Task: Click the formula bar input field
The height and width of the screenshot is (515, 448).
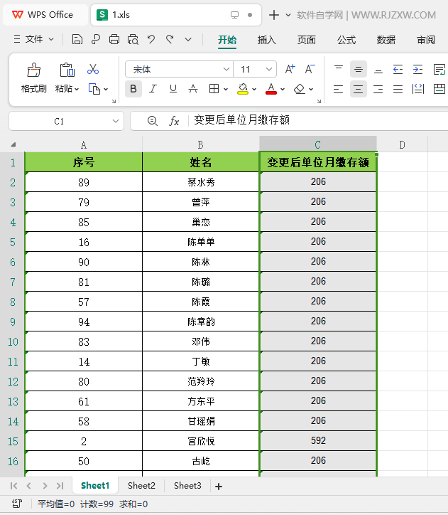Action: 319,120
